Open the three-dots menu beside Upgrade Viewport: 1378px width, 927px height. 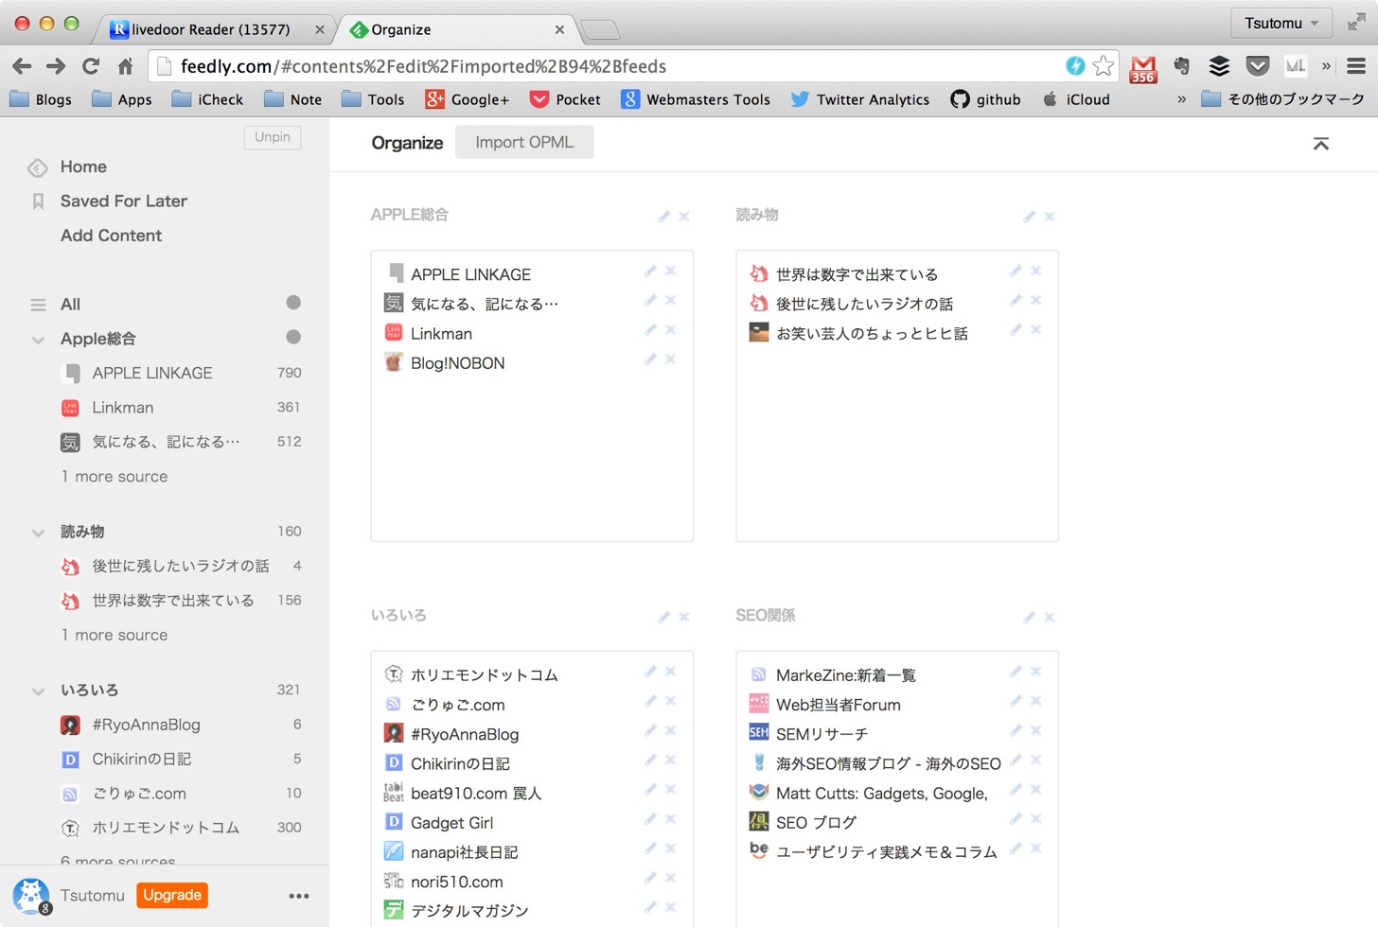[x=299, y=896]
